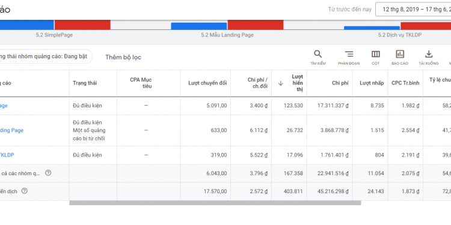451x225 pixels.
Task: Sort by CPA Mục tiêu column header
Action: (x=141, y=83)
